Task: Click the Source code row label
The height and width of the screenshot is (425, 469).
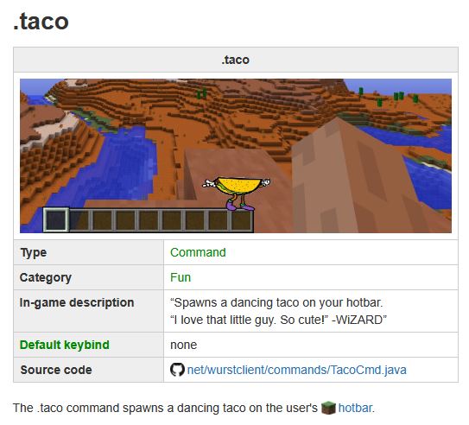Action: [x=56, y=370]
